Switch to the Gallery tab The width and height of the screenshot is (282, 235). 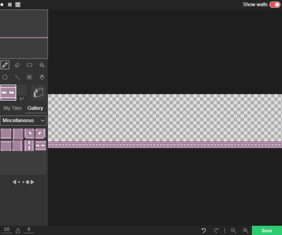point(35,108)
